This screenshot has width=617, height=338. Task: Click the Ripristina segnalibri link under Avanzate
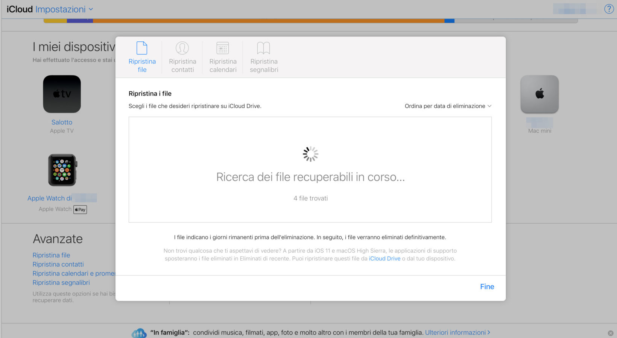pyautogui.click(x=61, y=283)
